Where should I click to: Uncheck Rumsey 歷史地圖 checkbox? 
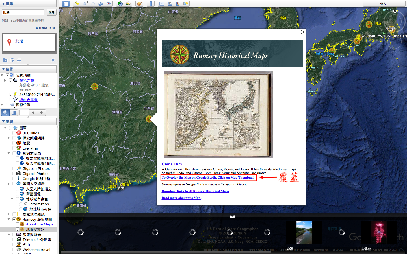point(14,219)
